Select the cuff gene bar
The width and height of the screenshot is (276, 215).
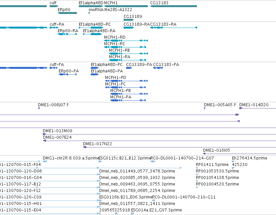[54, 6]
